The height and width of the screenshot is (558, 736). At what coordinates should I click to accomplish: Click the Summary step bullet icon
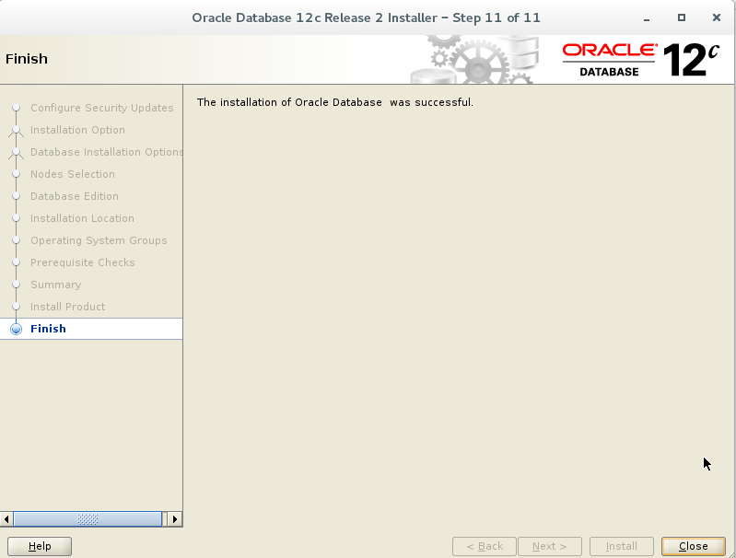point(16,285)
